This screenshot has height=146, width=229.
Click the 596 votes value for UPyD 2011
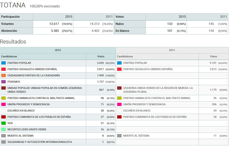pos(214,104)
